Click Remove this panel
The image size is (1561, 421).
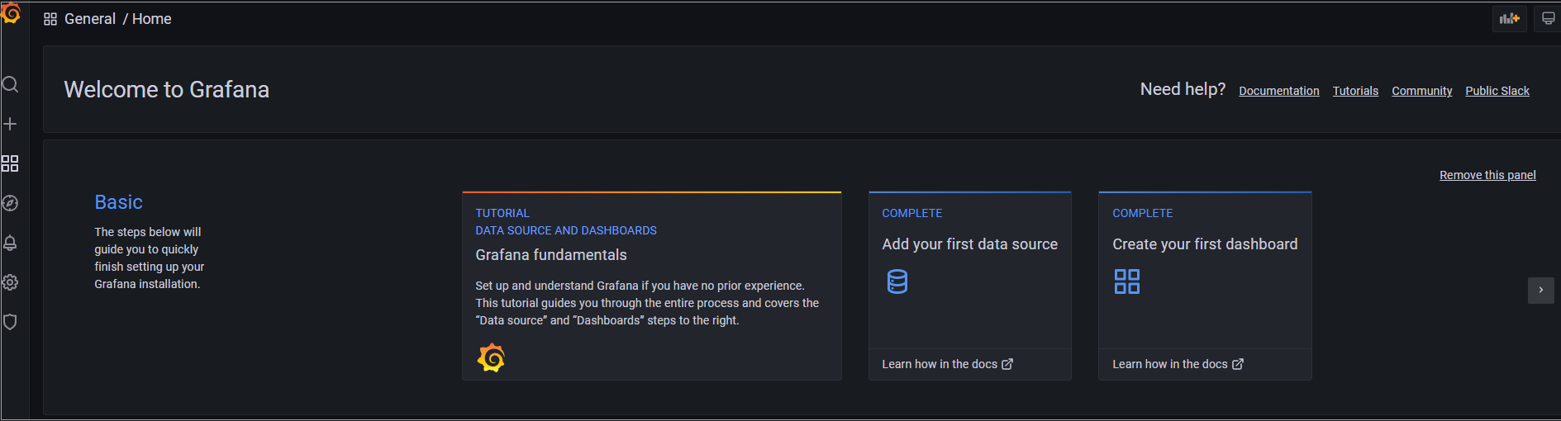coord(1487,175)
